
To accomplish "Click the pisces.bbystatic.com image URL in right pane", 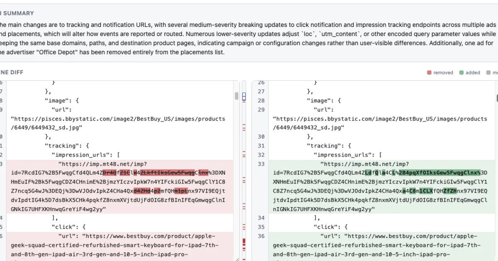I will tap(380, 123).
